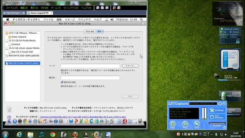Open the Apple menu in Mac menu bar
The height and width of the screenshot is (138, 245).
(x=8, y=20)
